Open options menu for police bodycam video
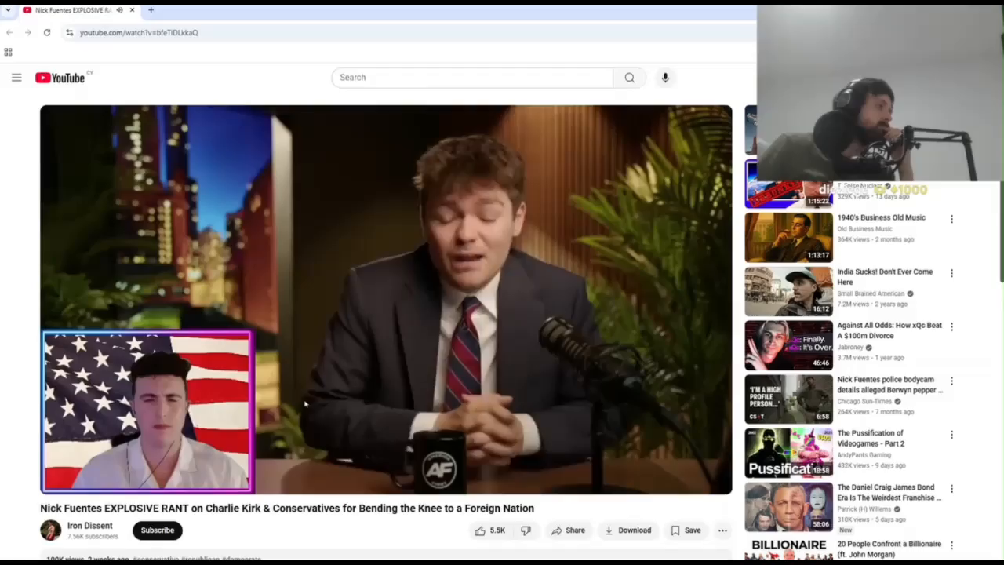Image resolution: width=1004 pixels, height=565 pixels. [x=951, y=381]
